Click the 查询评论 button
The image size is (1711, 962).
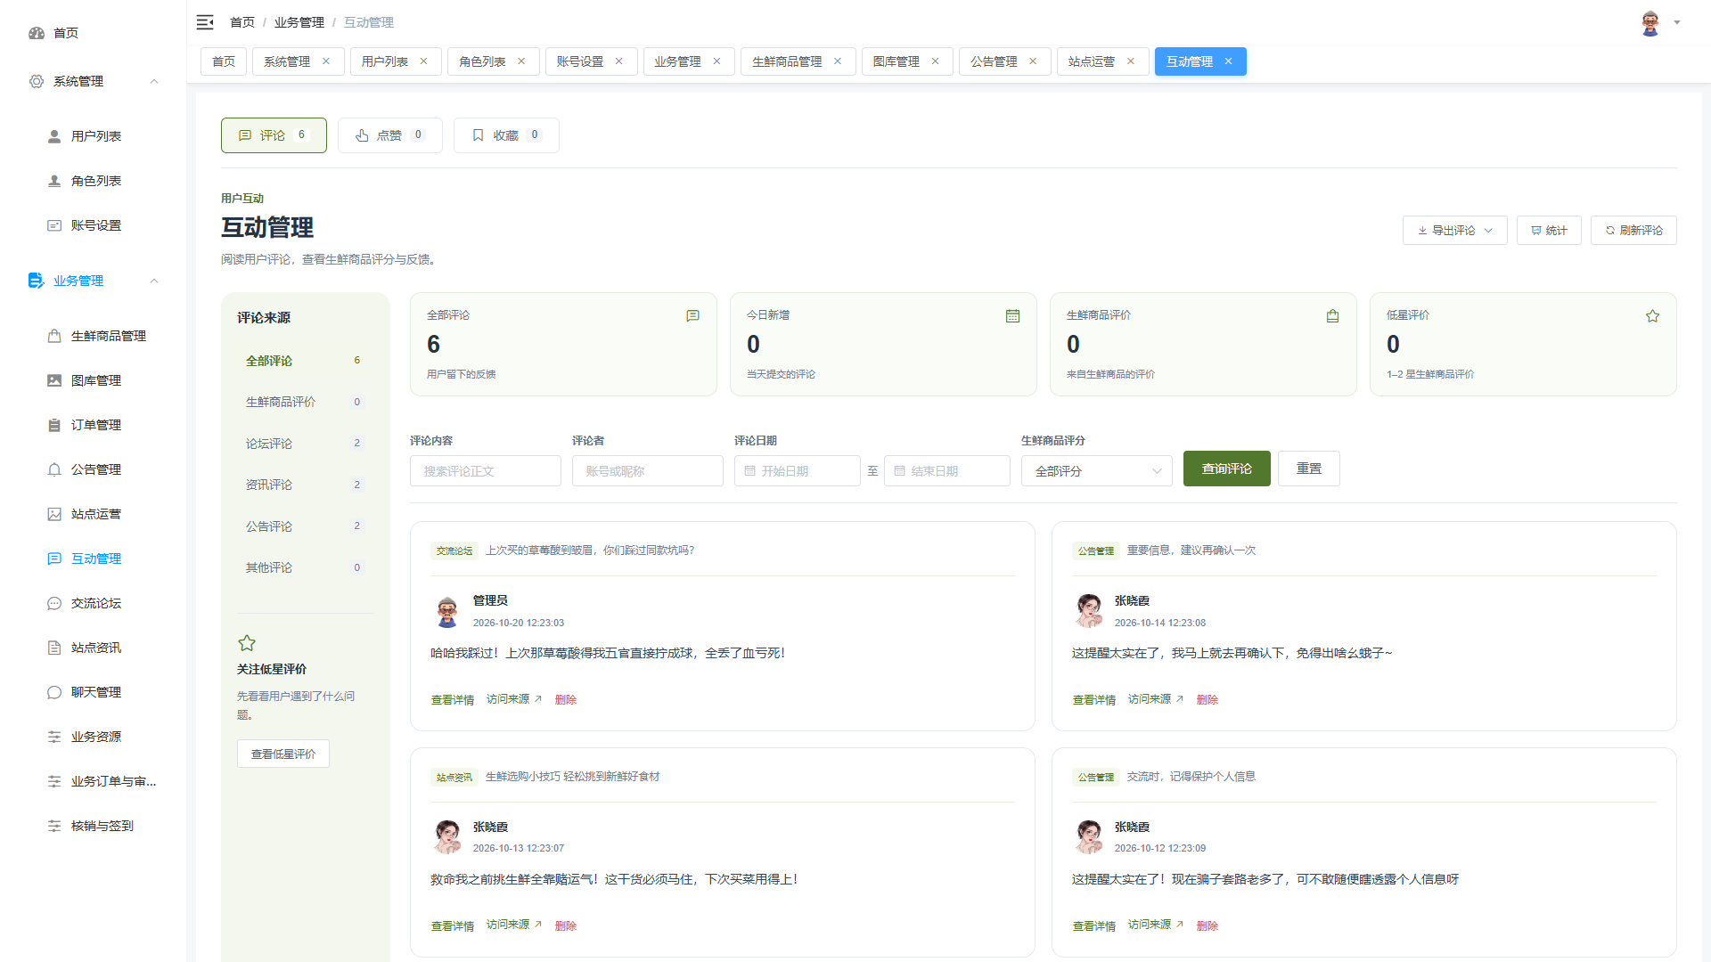[1227, 469]
